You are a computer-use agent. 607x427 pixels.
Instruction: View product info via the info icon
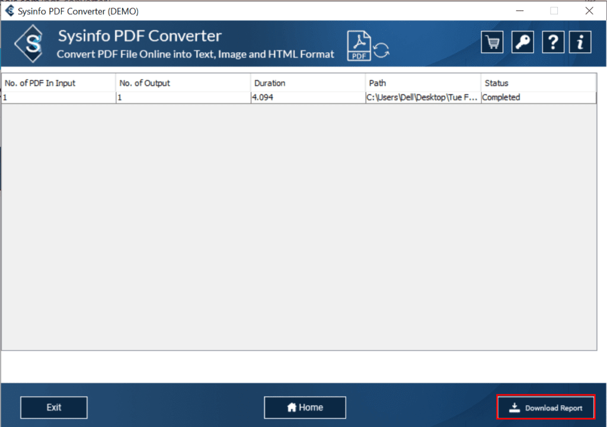pos(580,42)
